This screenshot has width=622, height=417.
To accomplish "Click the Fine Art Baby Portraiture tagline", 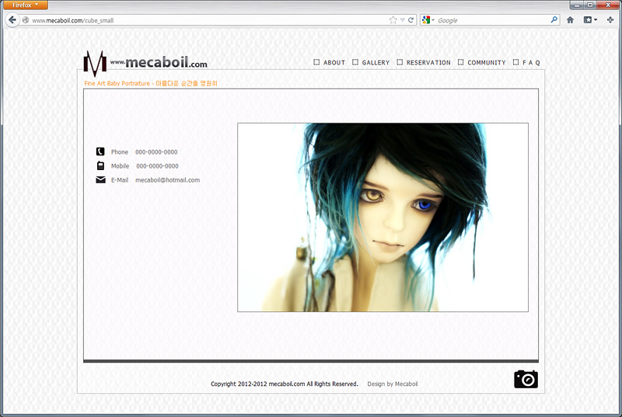I will pyautogui.click(x=151, y=83).
